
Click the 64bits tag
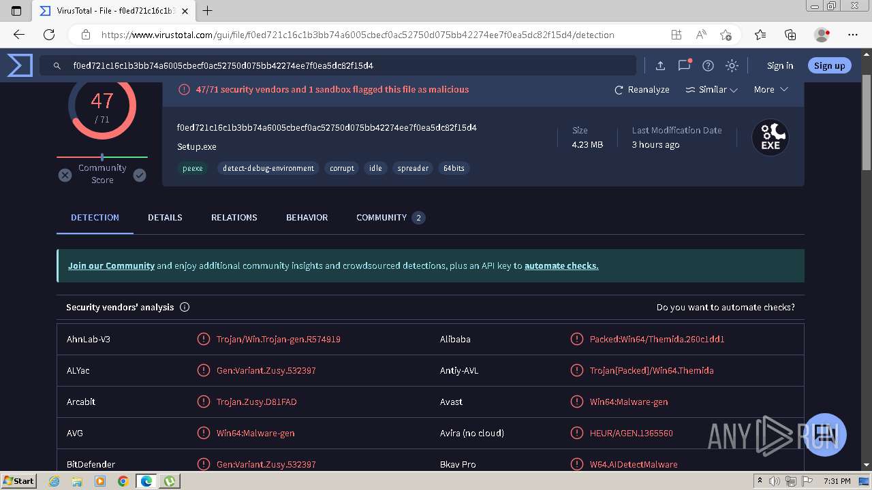coord(454,168)
